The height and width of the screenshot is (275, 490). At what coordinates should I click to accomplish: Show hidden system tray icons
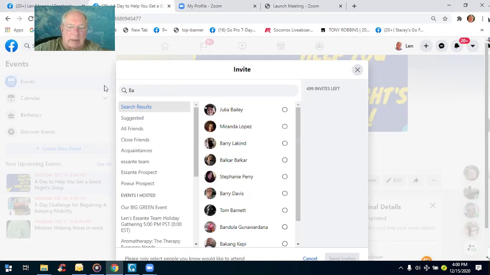pos(401,268)
